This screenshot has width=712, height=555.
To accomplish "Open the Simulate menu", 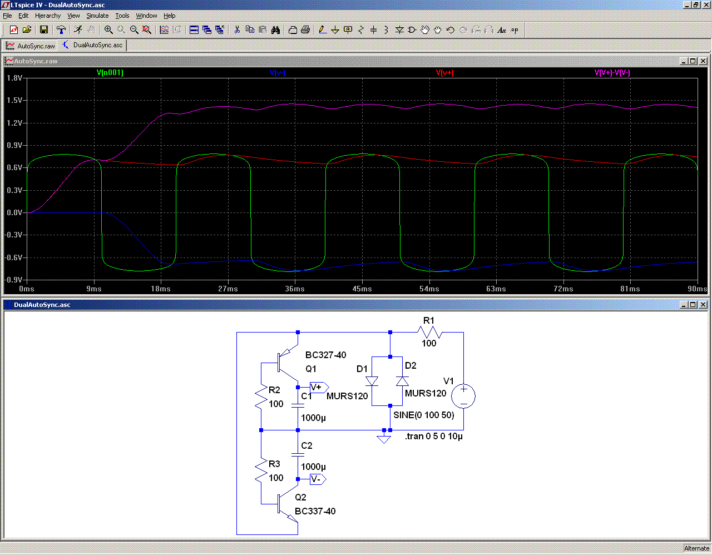I will tap(97, 16).
